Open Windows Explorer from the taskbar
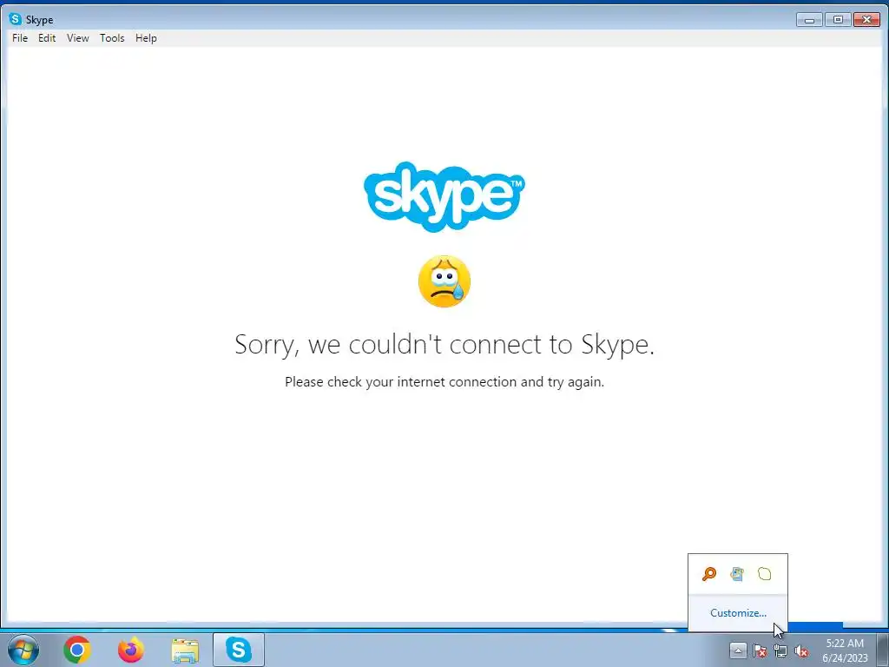The width and height of the screenshot is (889, 667). click(x=185, y=650)
